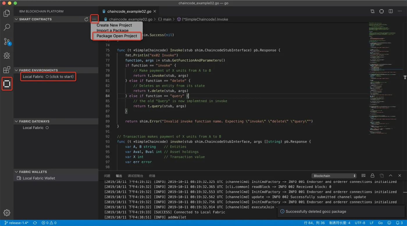Open editor more actions ellipsis
This screenshot has width=407, height=226.
pyautogui.click(x=400, y=12)
